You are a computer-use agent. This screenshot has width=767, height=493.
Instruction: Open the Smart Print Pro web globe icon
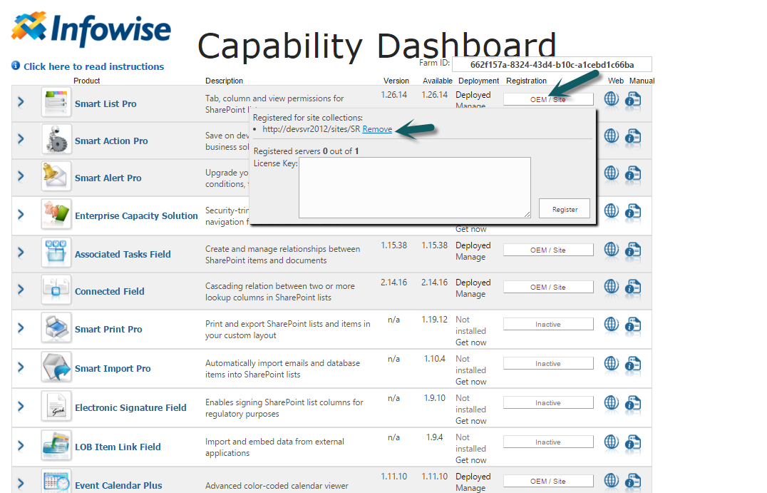[x=612, y=324]
